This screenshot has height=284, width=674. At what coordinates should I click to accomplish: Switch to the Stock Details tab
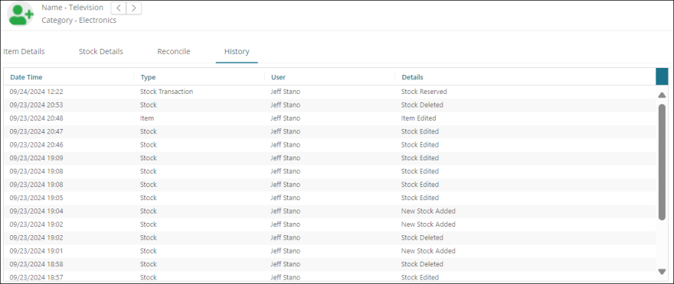pos(101,51)
